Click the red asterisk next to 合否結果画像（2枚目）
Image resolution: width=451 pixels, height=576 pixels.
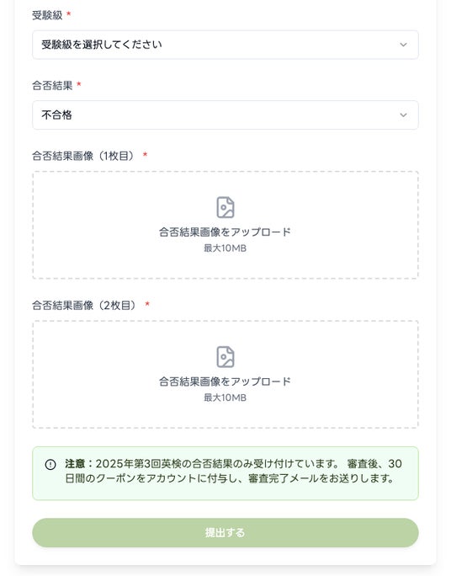[147, 304]
